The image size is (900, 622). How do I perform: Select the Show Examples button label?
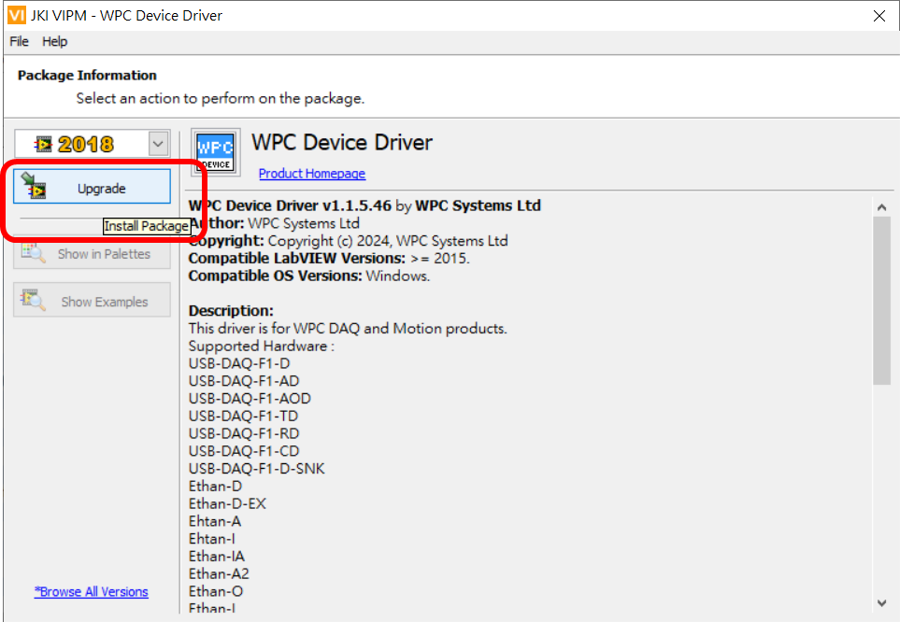[x=105, y=302]
